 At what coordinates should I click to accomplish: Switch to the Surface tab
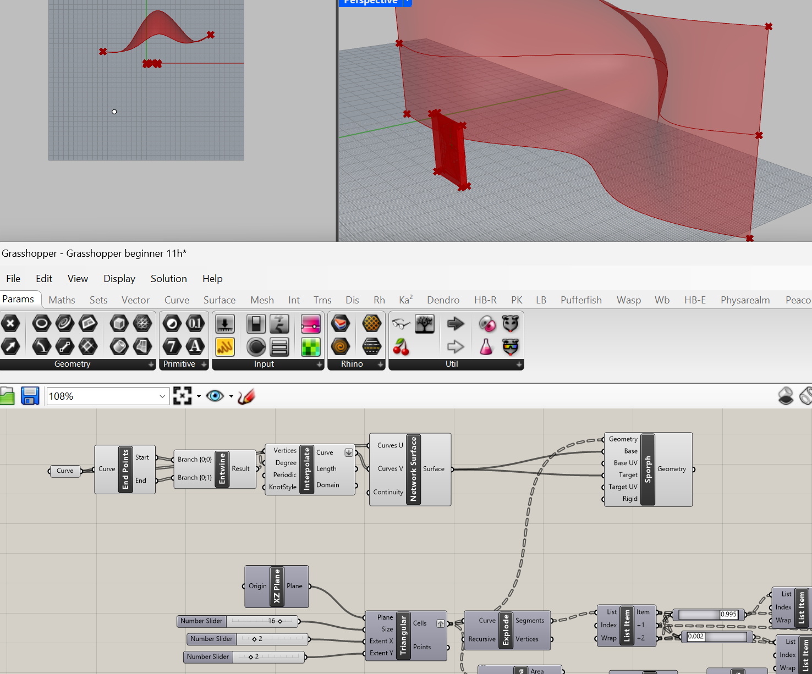click(219, 300)
